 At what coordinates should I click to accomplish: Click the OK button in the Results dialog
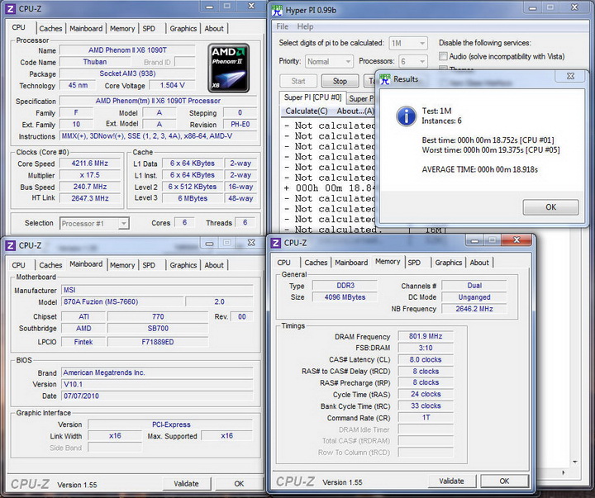[x=550, y=207]
